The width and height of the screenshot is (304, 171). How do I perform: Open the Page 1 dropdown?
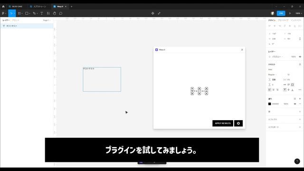click(47, 20)
